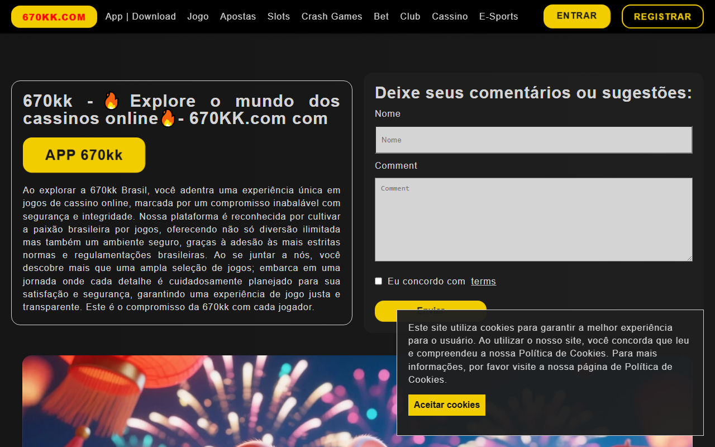
Task: Accept cookies with Aceitar cookies button
Action: (x=447, y=405)
